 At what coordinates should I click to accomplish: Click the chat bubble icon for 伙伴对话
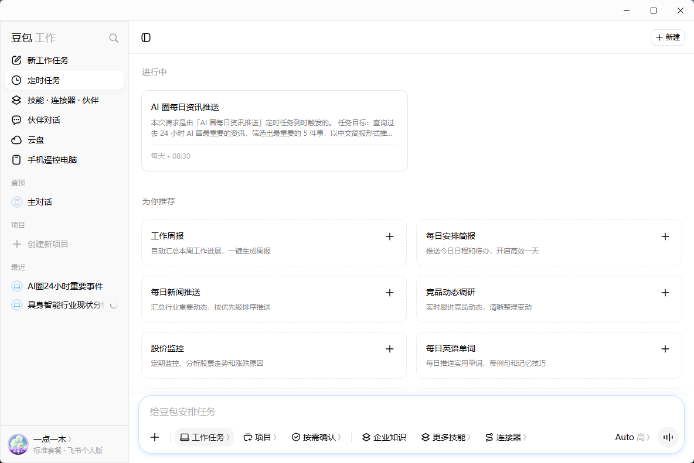point(16,120)
